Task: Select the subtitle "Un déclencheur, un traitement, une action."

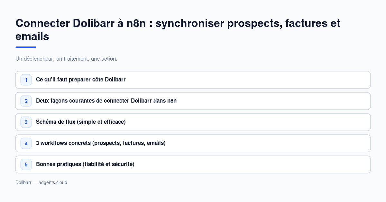Action: click(66, 59)
